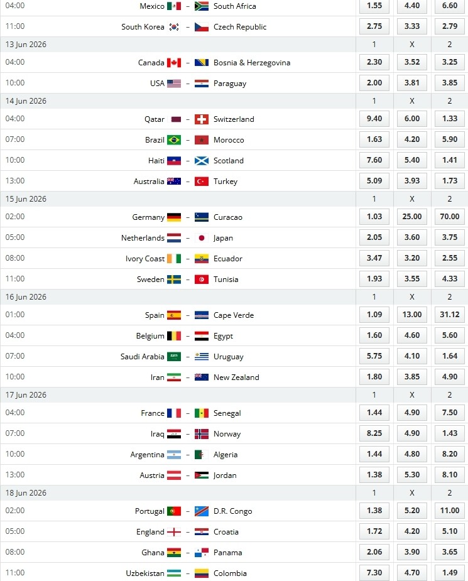Select Germany win odds 1.03
Image resolution: width=468 pixels, height=581 pixels.
click(x=374, y=217)
